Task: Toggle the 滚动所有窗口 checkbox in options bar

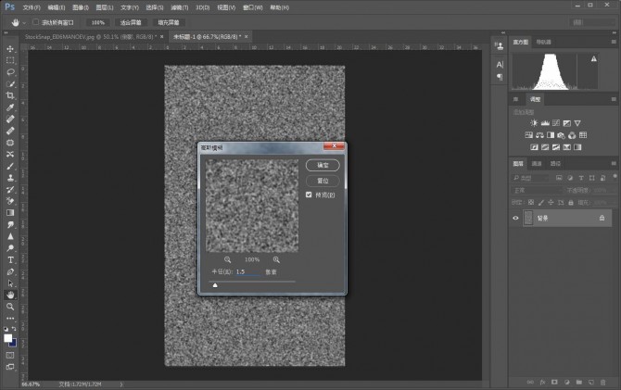Action: (36, 22)
